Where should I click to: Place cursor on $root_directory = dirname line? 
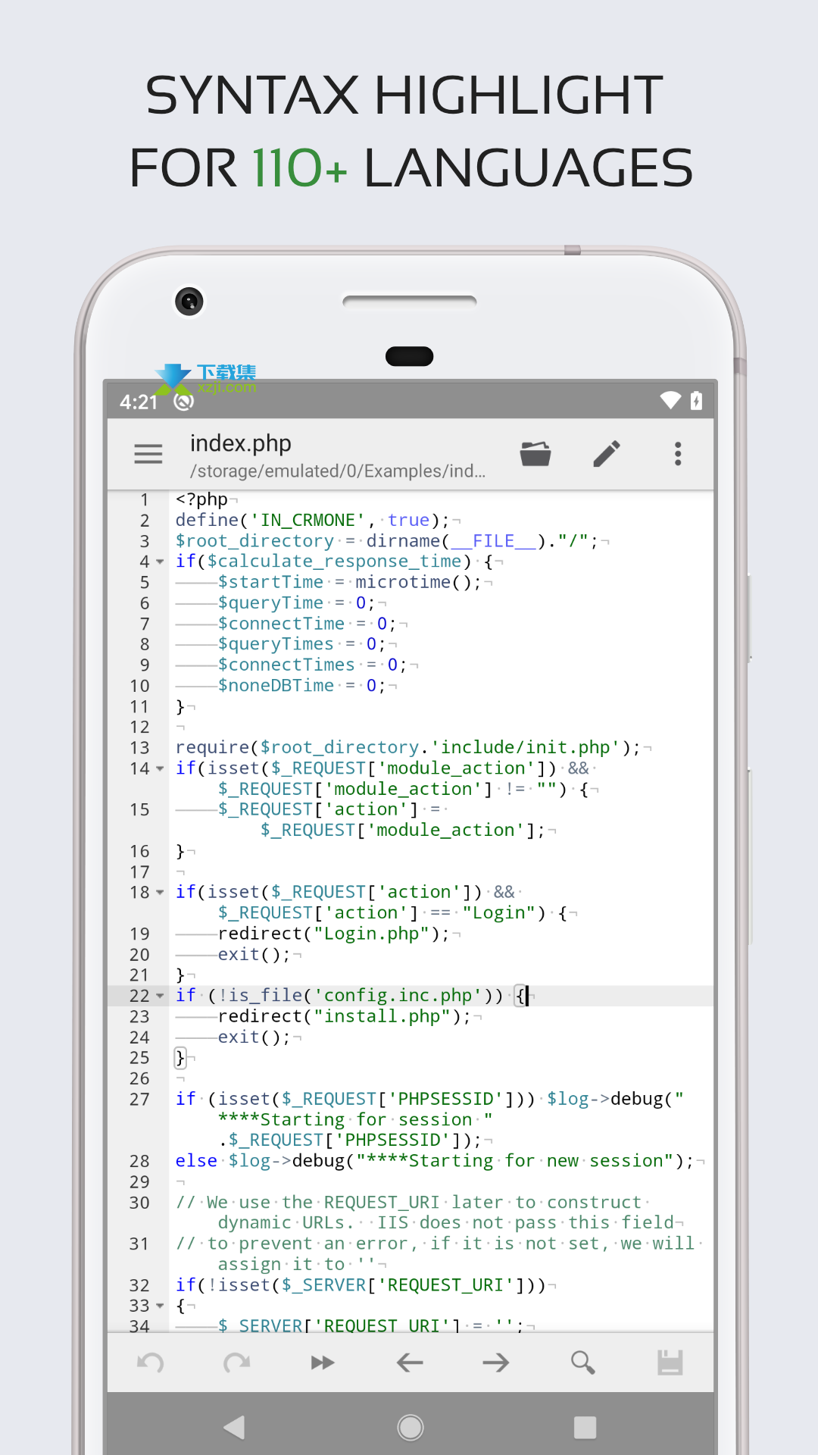click(387, 541)
